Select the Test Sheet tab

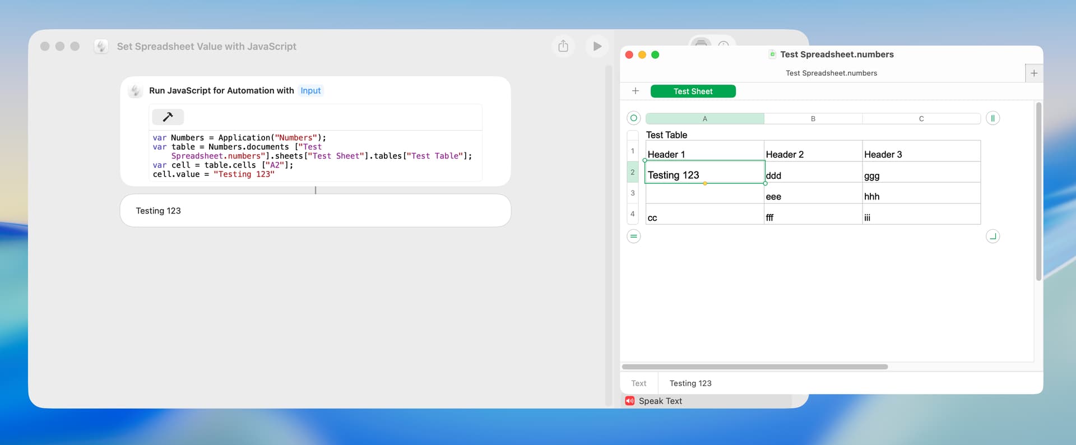[x=693, y=91]
